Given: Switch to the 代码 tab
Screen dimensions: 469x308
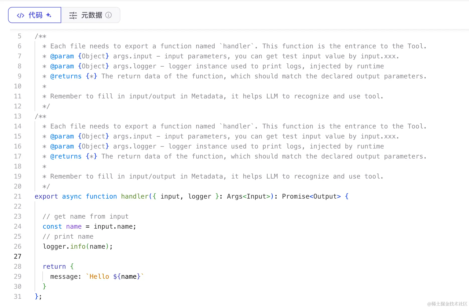Looking at the screenshot, I should coord(35,15).
